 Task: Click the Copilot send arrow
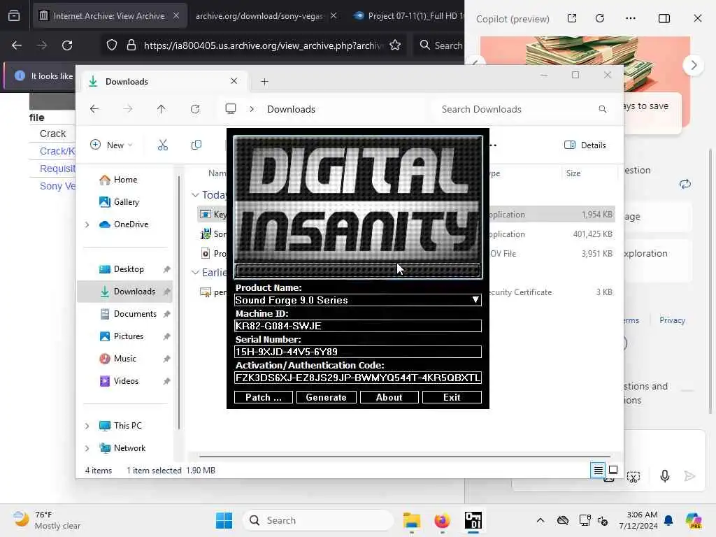tap(689, 476)
